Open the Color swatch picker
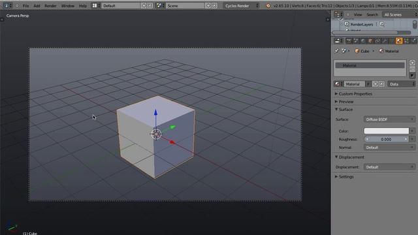The image size is (418, 235). pos(386,131)
